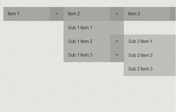Image resolution: width=176 pixels, height=112 pixels.
Task: Select Item 2 in the menu bar
Action: point(74,14)
